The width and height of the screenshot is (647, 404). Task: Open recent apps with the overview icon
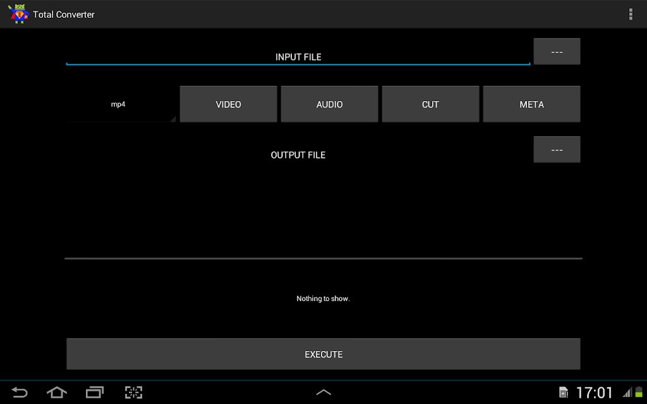(x=95, y=392)
